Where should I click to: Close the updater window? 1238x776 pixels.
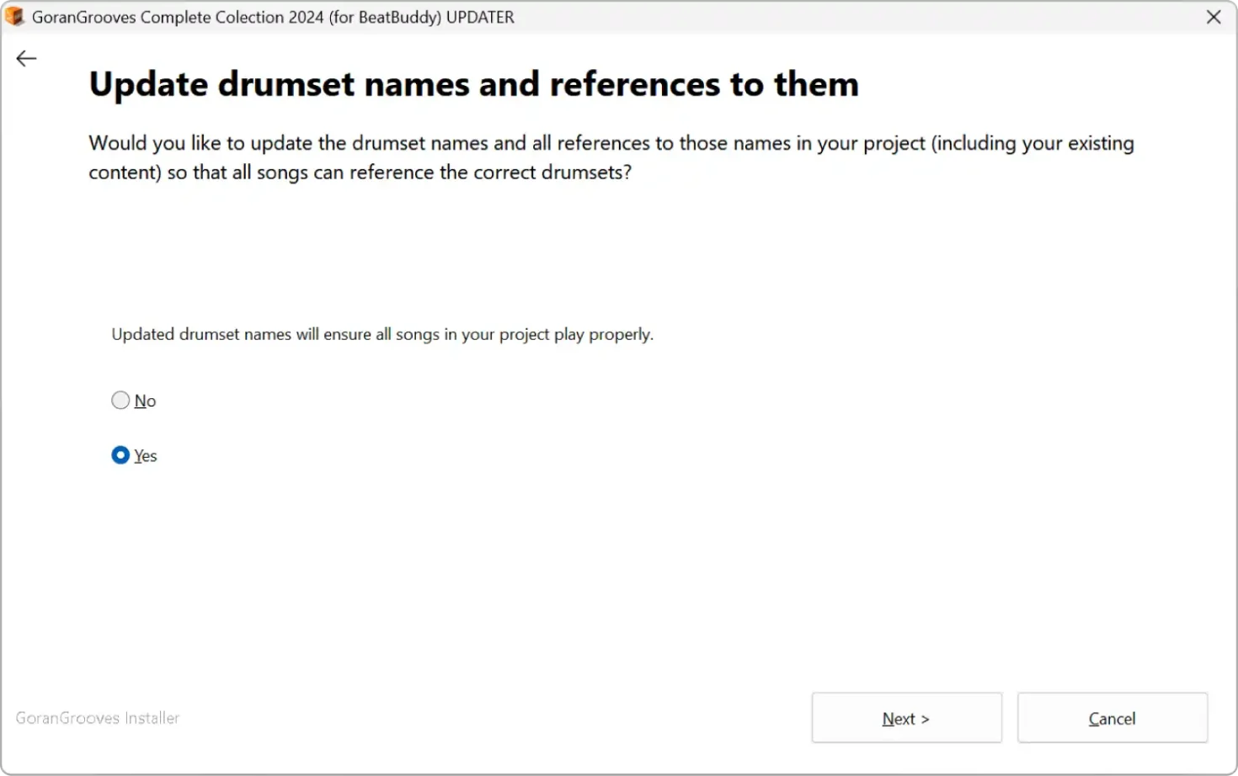pos(1214,17)
